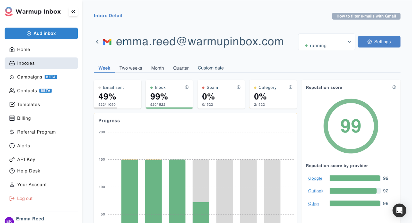This screenshot has width=412, height=223.
Task: Switch to the Quarter tab
Action: (181, 68)
